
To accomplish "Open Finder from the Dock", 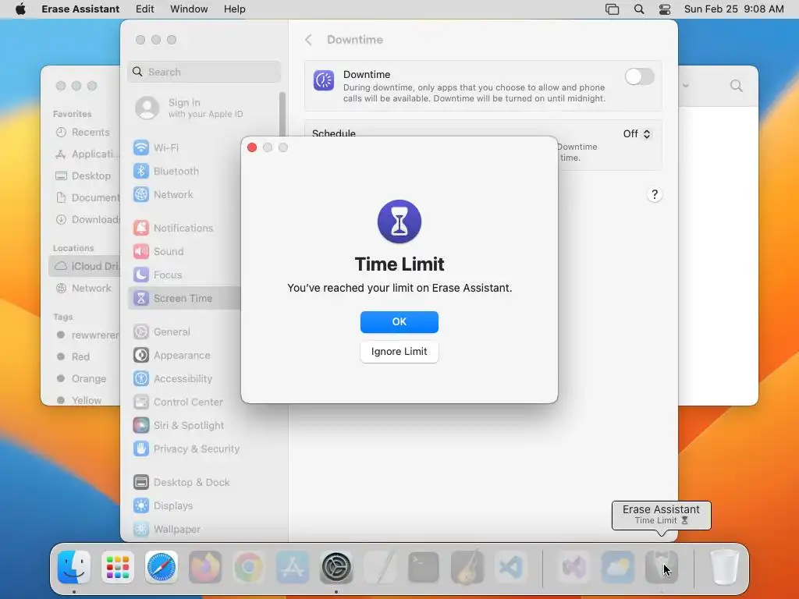I will point(74,567).
